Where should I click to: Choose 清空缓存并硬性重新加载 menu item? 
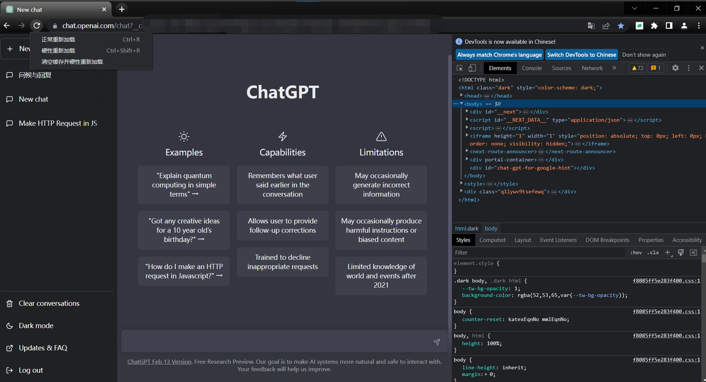click(x=91, y=62)
